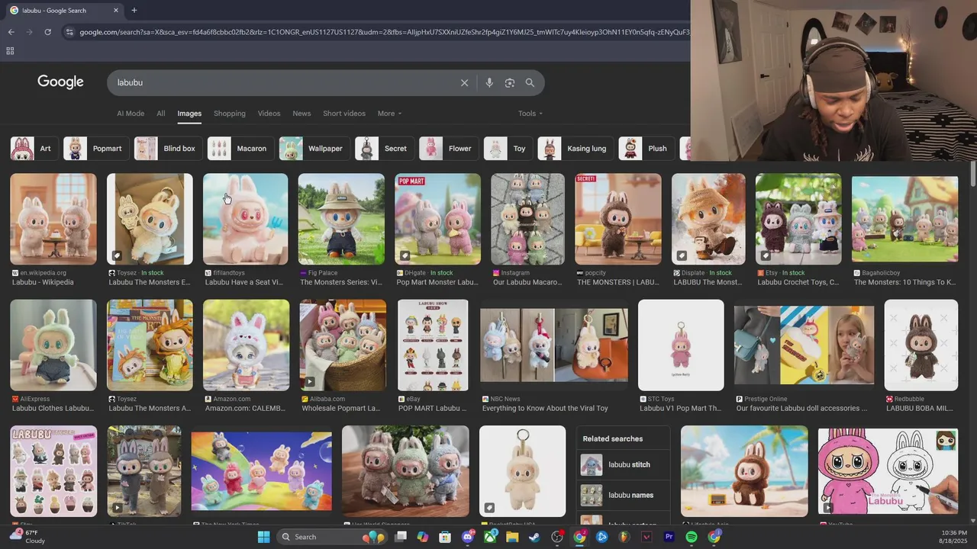The width and height of the screenshot is (977, 549).
Task: Open the weather widget showing Cloudy
Action: 27,537
